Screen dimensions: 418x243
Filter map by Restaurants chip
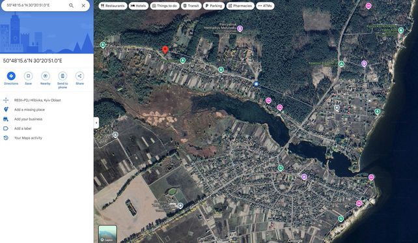tap(113, 6)
